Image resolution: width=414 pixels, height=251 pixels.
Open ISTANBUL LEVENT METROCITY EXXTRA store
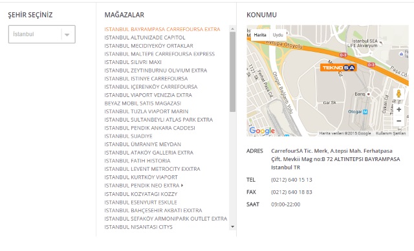pos(152,169)
